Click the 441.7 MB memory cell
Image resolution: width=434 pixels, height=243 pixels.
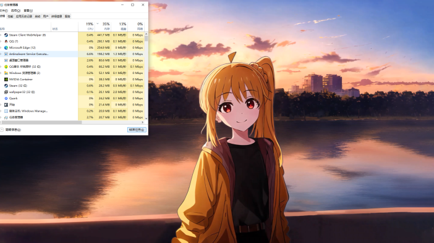pos(103,35)
